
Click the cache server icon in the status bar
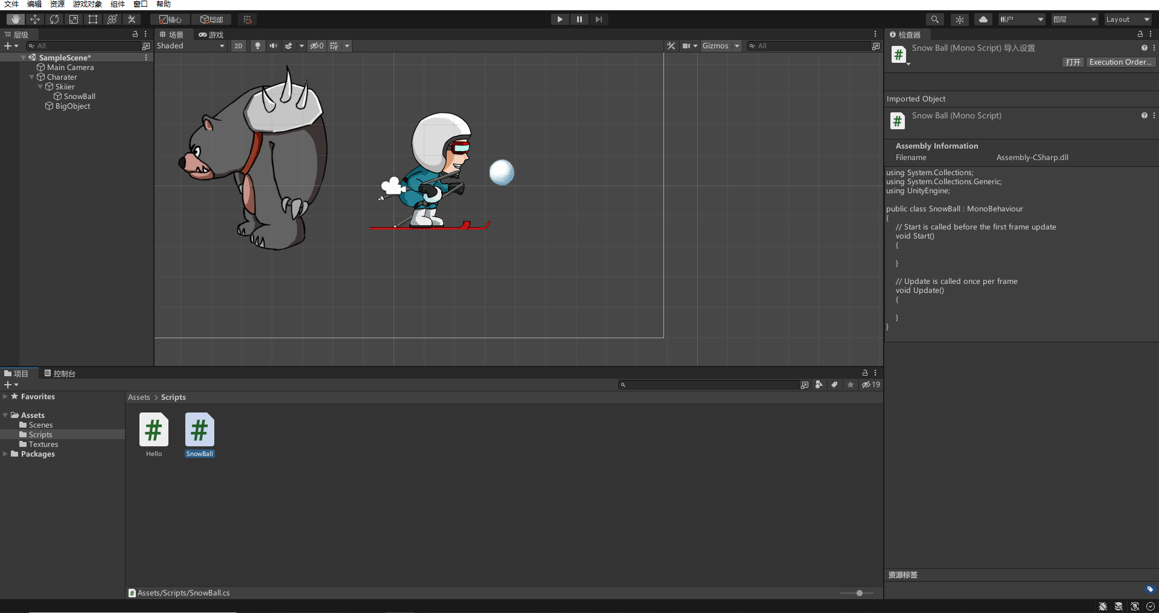coord(1119,606)
